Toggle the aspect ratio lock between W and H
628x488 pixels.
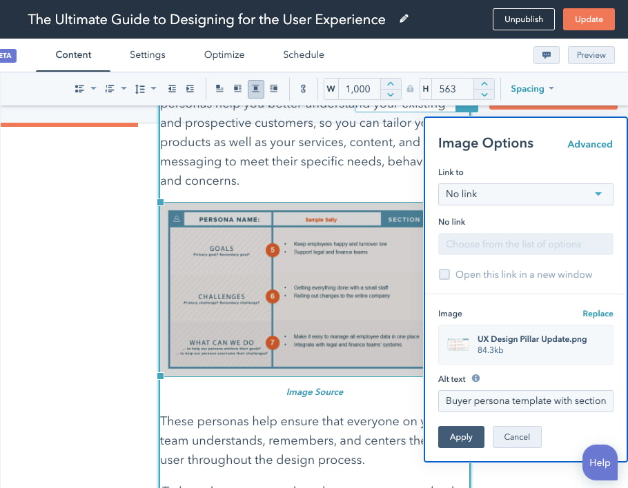(x=410, y=88)
